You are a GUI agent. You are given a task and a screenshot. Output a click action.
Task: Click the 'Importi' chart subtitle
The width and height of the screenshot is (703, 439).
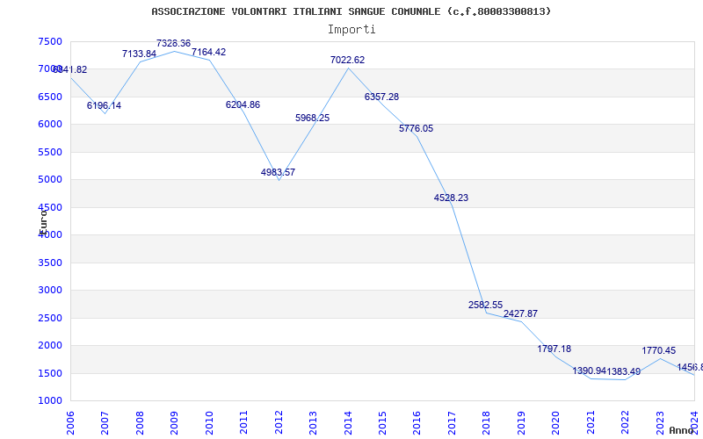pos(351,30)
